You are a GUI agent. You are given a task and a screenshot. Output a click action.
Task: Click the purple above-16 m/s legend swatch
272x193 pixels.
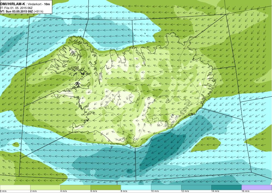(257, 188)
